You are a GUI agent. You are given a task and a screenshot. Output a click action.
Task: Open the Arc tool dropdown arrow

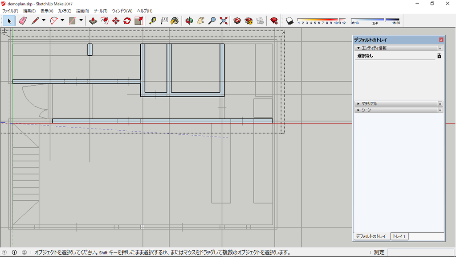point(62,21)
